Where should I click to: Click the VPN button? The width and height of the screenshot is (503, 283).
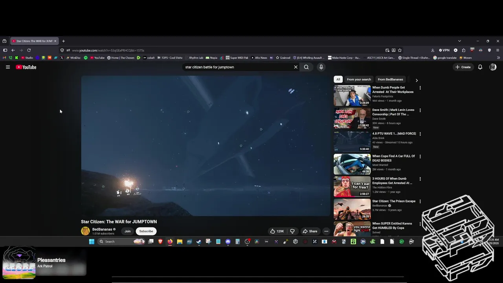(x=444, y=50)
